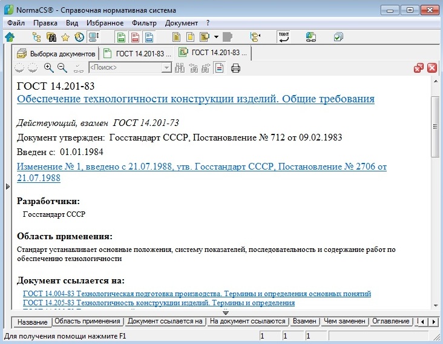Screen dimensions: 443x344
Task: Click the vertical scrollbar thumb
Action: click(x=435, y=127)
